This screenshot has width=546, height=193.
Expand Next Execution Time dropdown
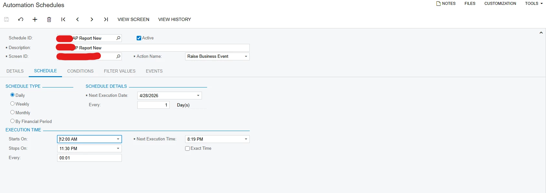246,139
